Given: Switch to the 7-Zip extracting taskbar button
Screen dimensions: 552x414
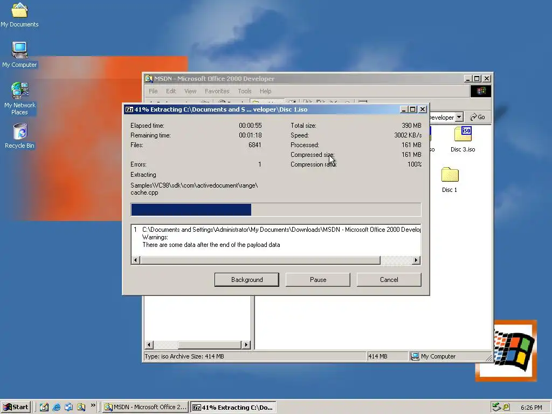Looking at the screenshot, I should click(x=233, y=408).
